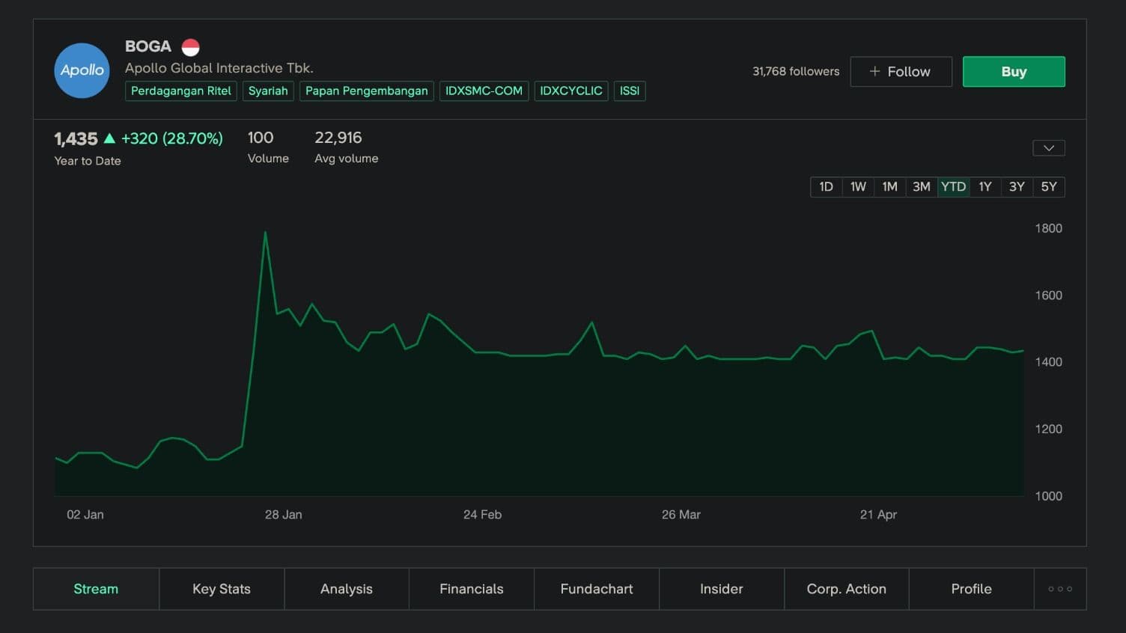Screen dimensions: 1126x633
Task: Click the BOGA ticker symbol
Action: point(148,46)
